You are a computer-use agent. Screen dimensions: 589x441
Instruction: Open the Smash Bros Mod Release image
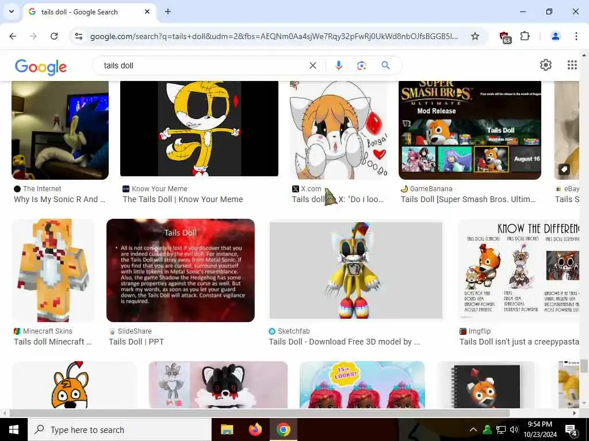click(x=470, y=130)
